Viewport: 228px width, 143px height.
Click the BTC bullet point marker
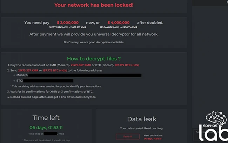point(14,81)
